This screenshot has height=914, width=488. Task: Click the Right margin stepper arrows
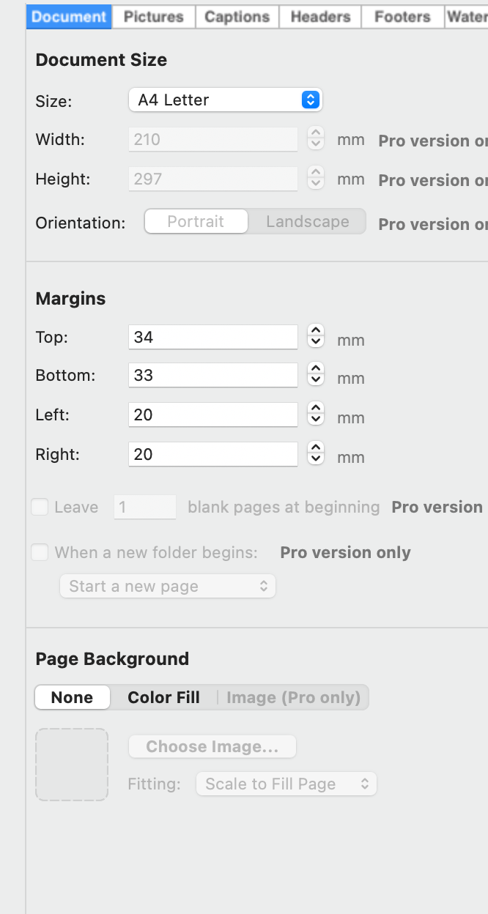[x=316, y=454]
